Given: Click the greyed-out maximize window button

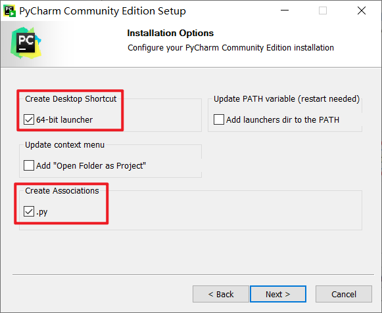Looking at the screenshot, I should pos(323,10).
